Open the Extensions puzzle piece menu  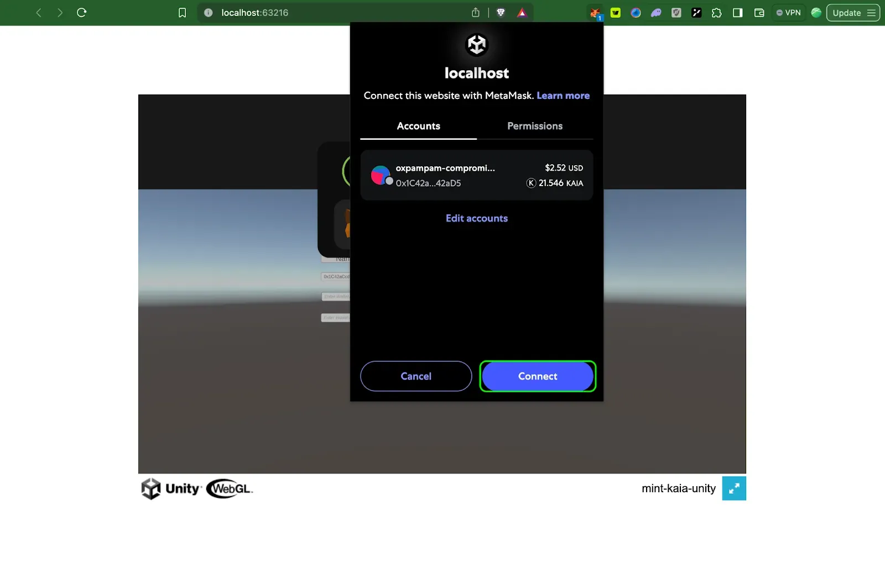pyautogui.click(x=717, y=13)
